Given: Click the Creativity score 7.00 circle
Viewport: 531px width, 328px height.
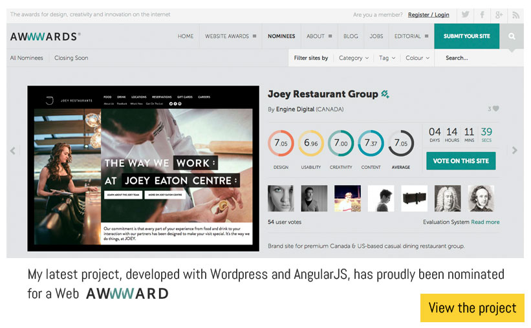Looking at the screenshot, I should click(341, 143).
